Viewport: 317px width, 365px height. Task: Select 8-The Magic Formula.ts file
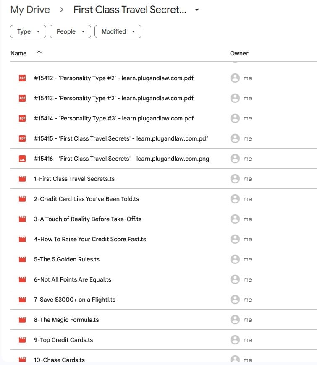66,320
